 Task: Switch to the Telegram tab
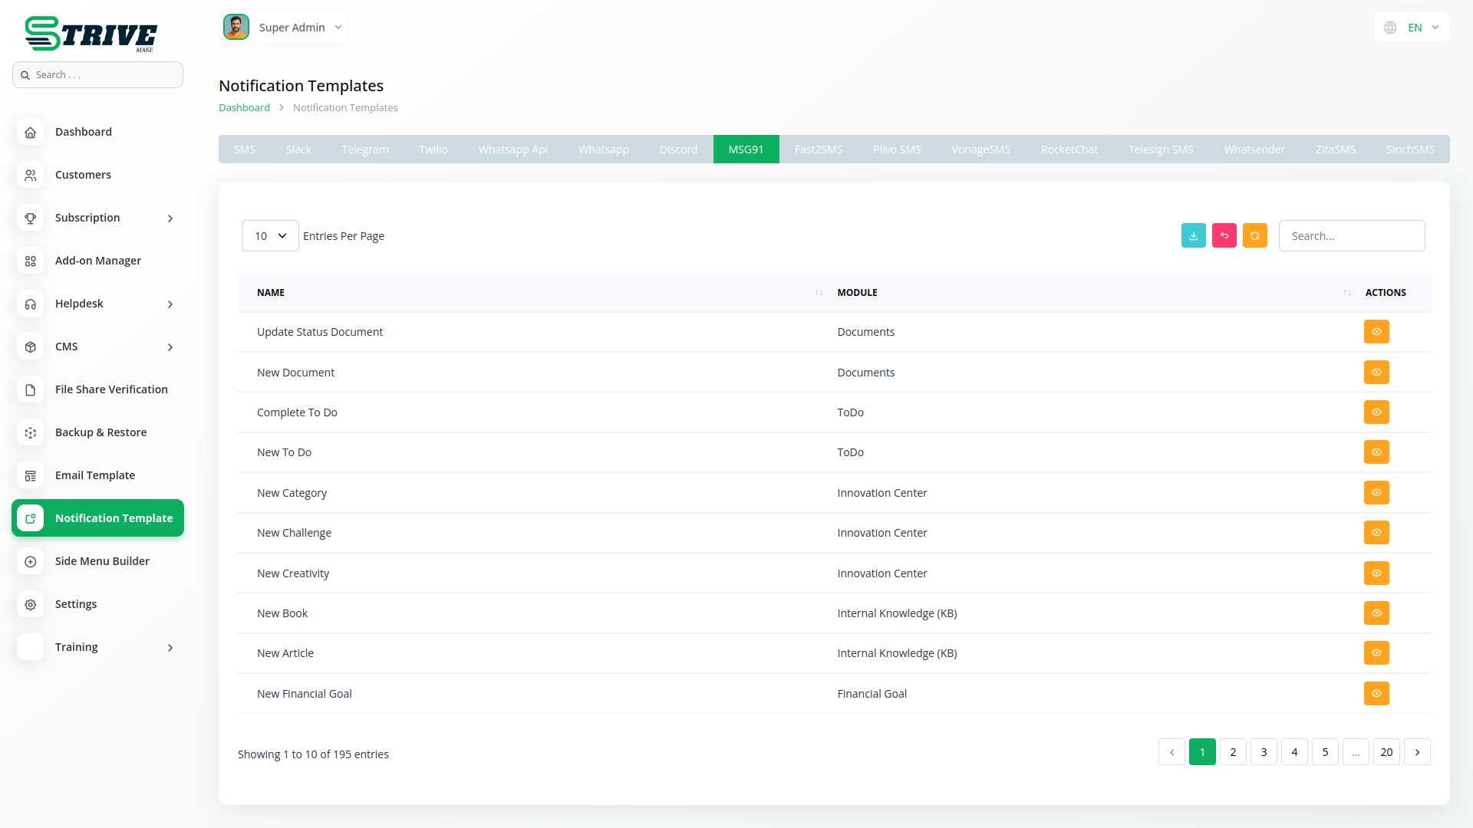[364, 149]
